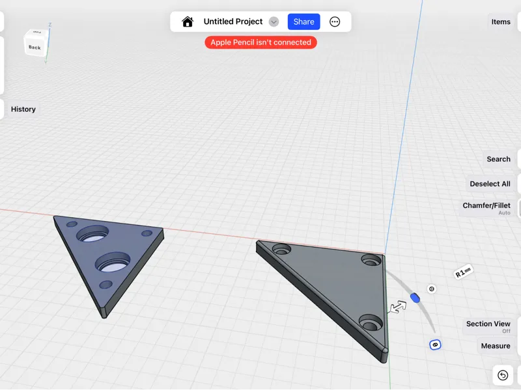Toggle Chamfer/Fillet Auto mode
Image resolution: width=521 pixels, height=390 pixels.
486,208
